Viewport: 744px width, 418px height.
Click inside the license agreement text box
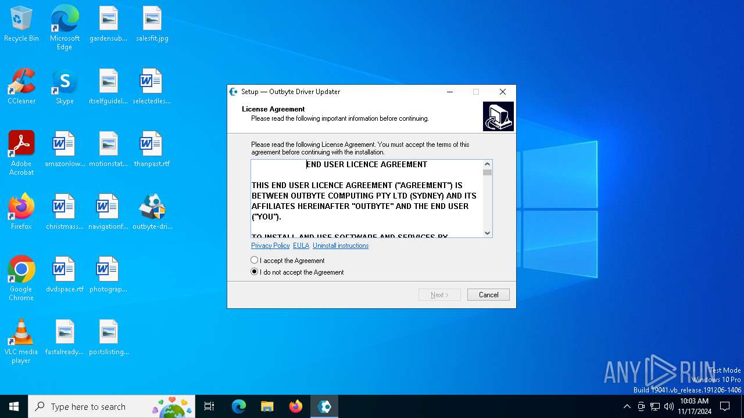click(367, 199)
